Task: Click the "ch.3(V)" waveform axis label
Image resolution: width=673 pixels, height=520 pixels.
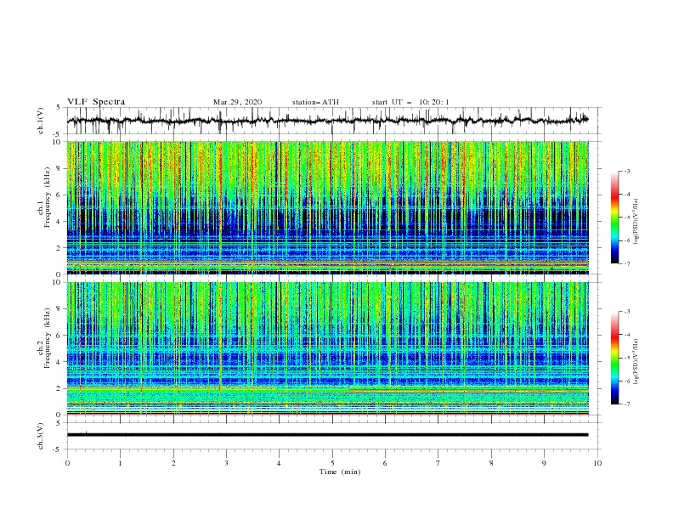Action: [41, 436]
